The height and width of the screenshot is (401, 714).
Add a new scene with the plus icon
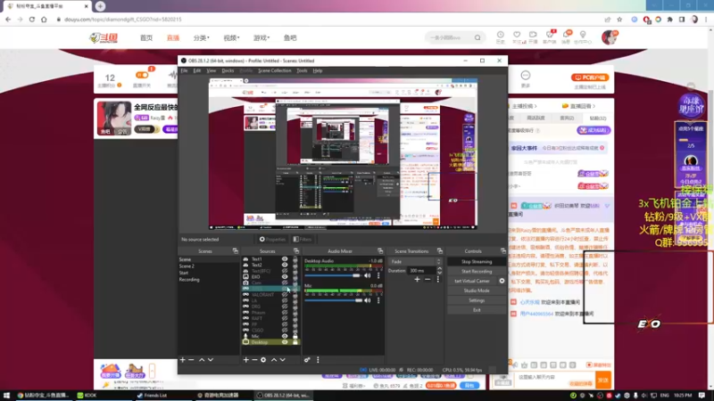pyautogui.click(x=183, y=360)
